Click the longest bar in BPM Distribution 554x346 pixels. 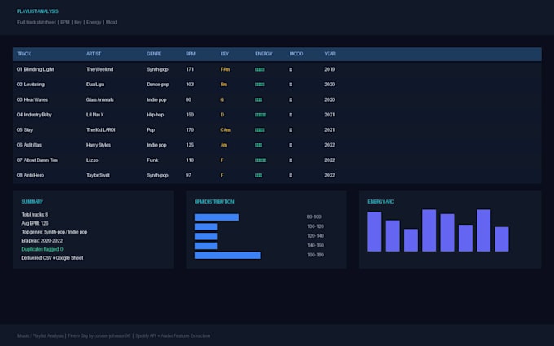click(227, 256)
